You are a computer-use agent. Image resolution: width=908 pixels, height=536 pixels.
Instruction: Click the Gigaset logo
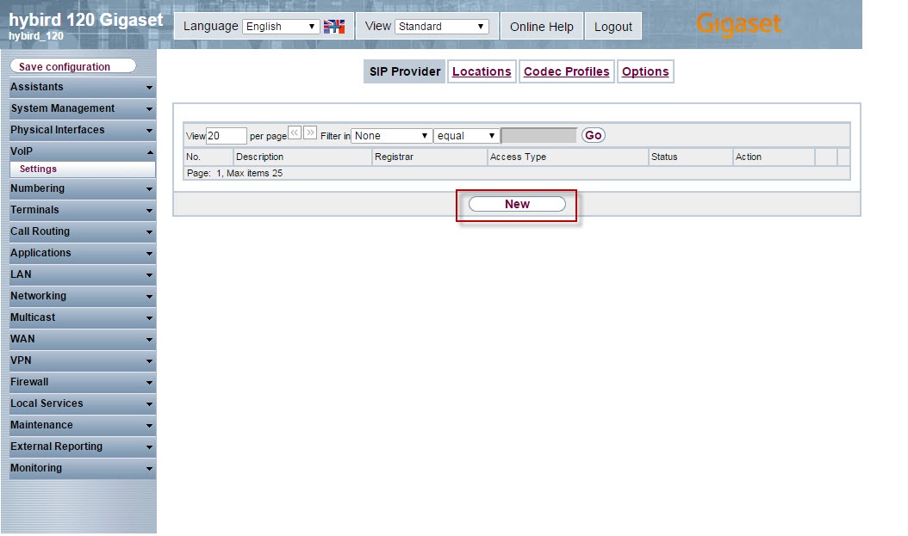click(x=738, y=24)
